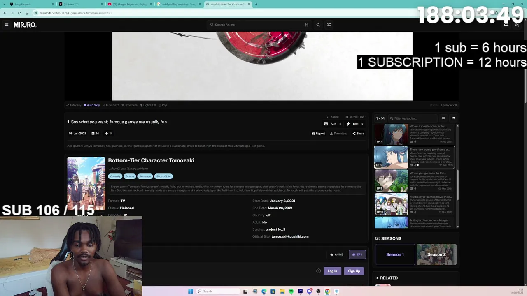The image size is (527, 296).
Task: Open the EP 7 episode thumbnail
Action: [391, 134]
